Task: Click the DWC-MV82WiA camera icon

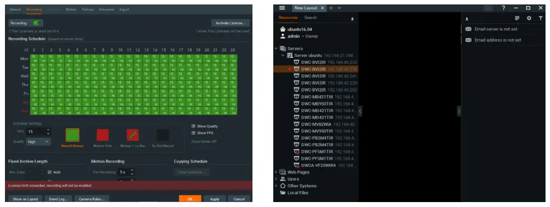Action: click(297, 124)
